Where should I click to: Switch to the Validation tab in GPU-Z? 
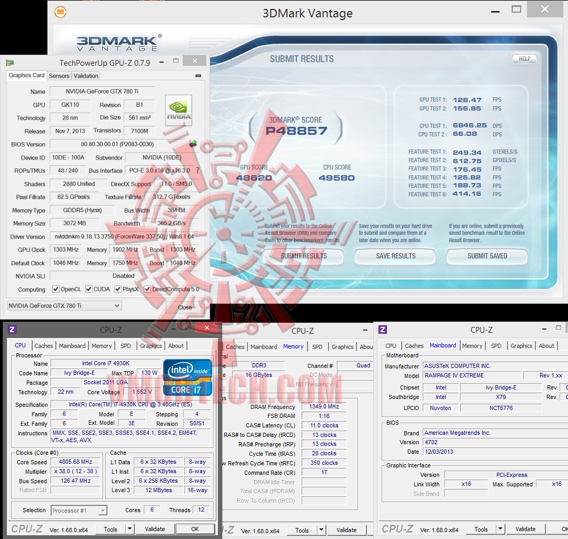(x=86, y=76)
